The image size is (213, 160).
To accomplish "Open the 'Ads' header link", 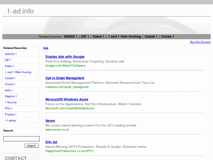I will click(x=46, y=48).
